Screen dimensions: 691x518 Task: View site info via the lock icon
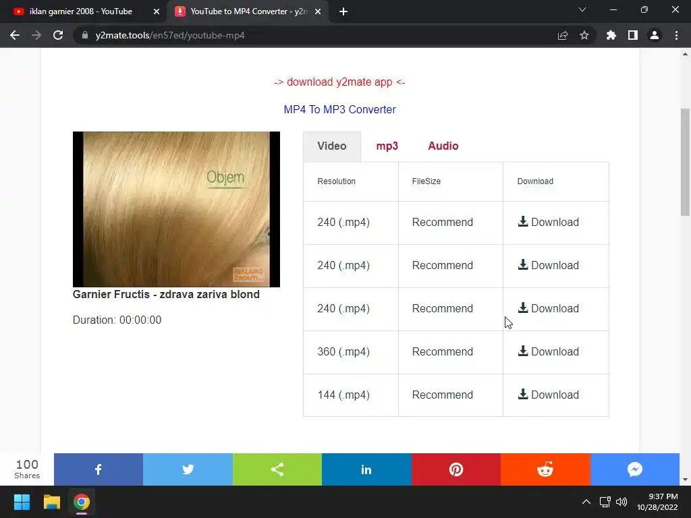pyautogui.click(x=85, y=35)
